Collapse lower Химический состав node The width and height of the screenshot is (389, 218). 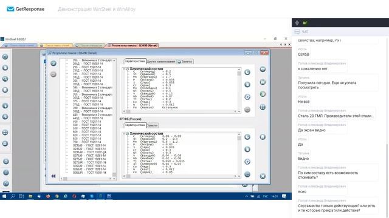pos(124,133)
